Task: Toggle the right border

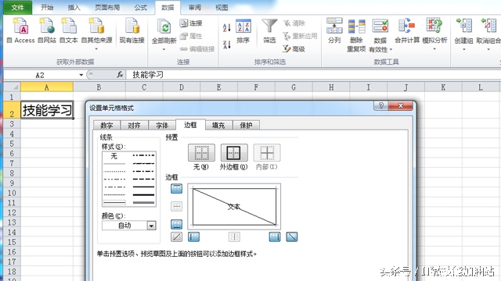Action: (275, 237)
